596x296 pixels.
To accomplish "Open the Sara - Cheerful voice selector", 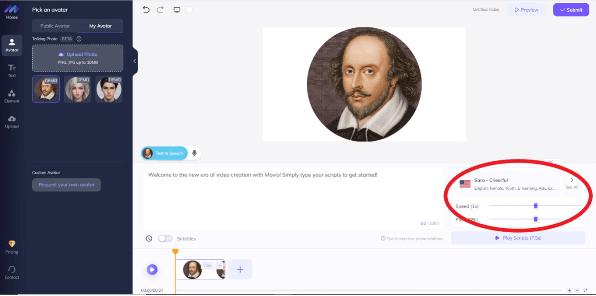I will pyautogui.click(x=508, y=184).
